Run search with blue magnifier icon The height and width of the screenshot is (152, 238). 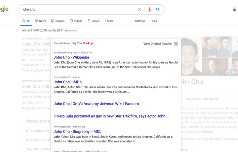(x=158, y=9)
